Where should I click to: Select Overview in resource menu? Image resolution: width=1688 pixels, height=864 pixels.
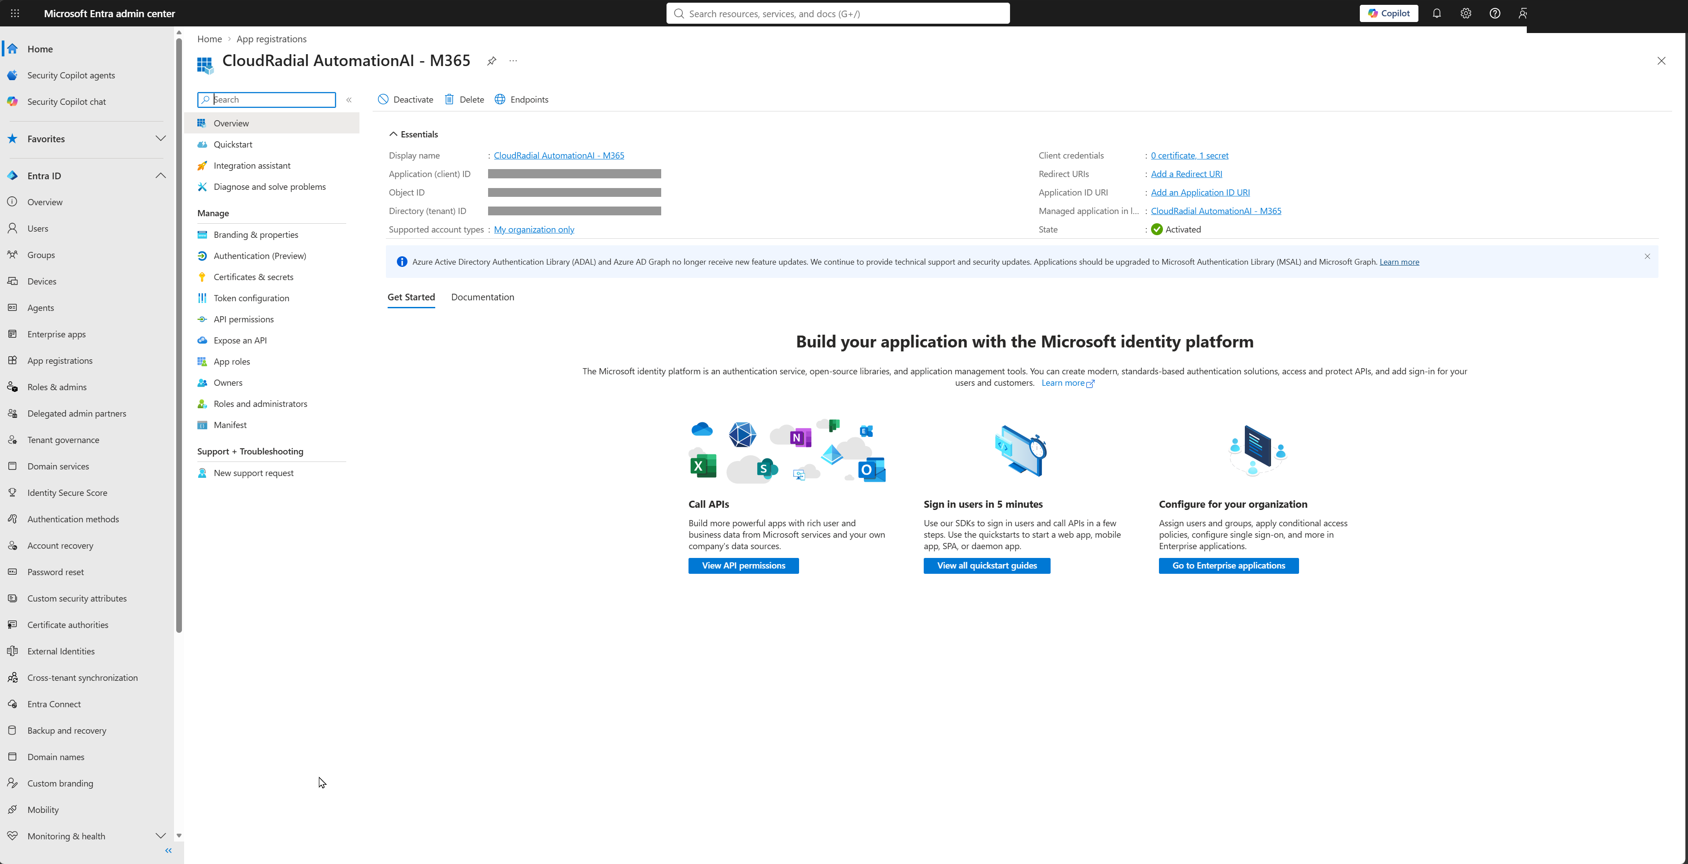[x=272, y=123]
